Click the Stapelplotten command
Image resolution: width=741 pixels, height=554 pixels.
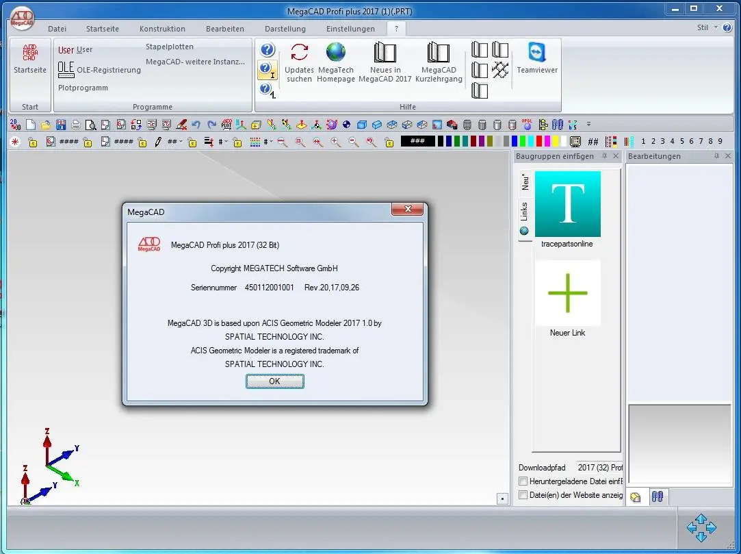tap(170, 47)
